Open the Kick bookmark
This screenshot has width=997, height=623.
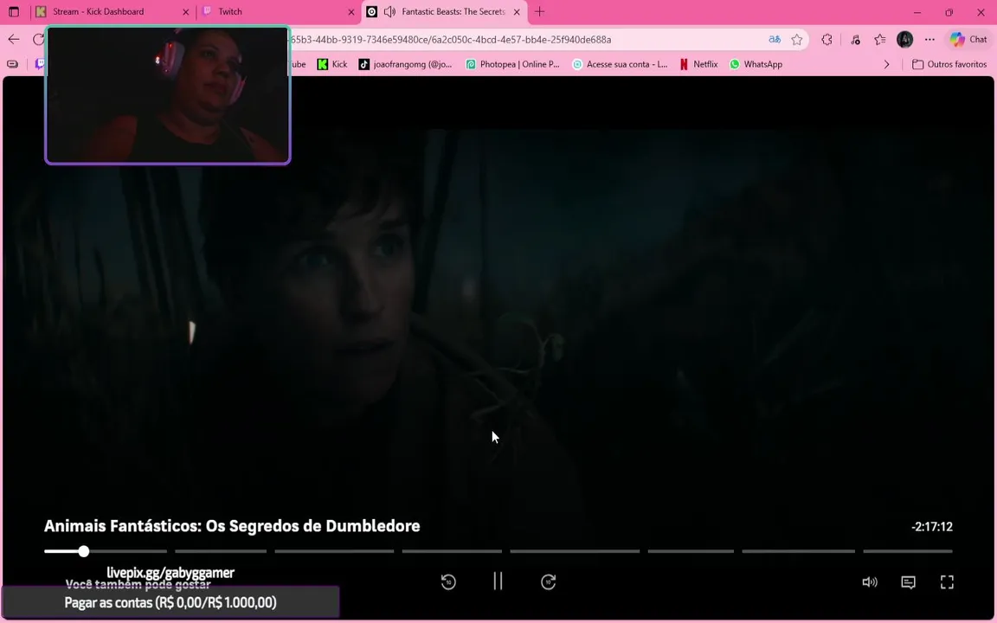click(x=332, y=64)
